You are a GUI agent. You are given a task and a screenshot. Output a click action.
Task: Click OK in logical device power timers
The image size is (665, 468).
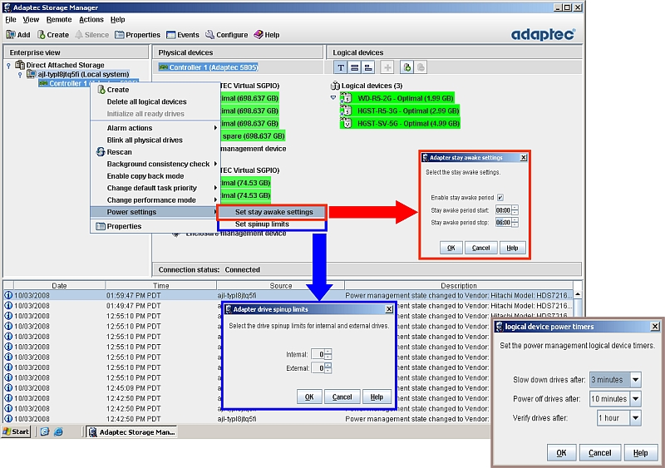click(561, 453)
